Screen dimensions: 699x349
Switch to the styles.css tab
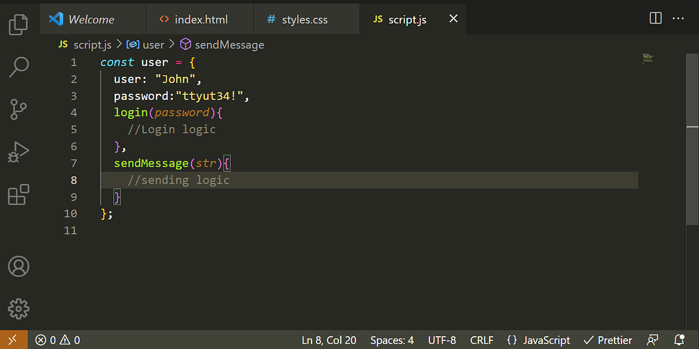306,19
